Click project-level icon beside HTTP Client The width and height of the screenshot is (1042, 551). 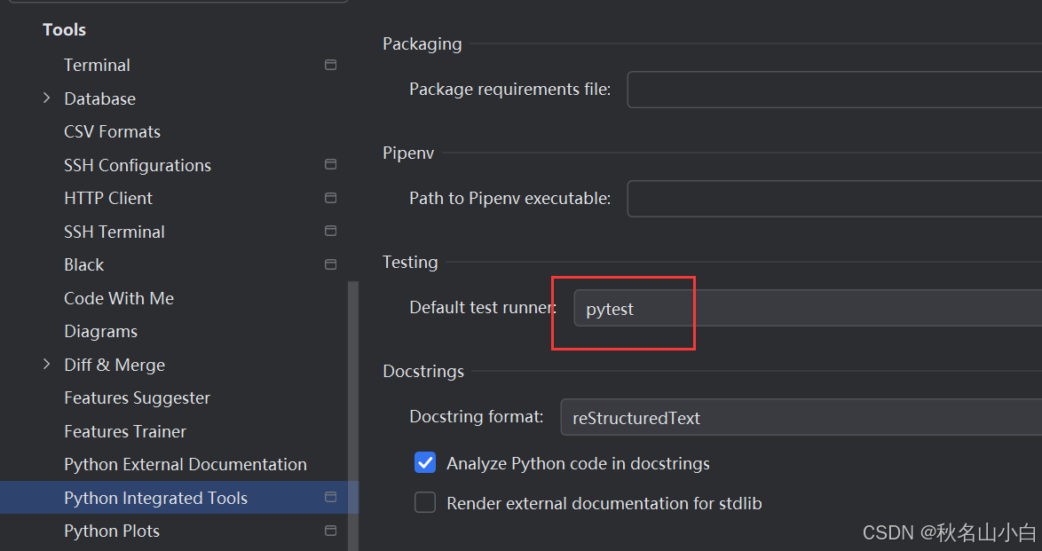point(330,198)
